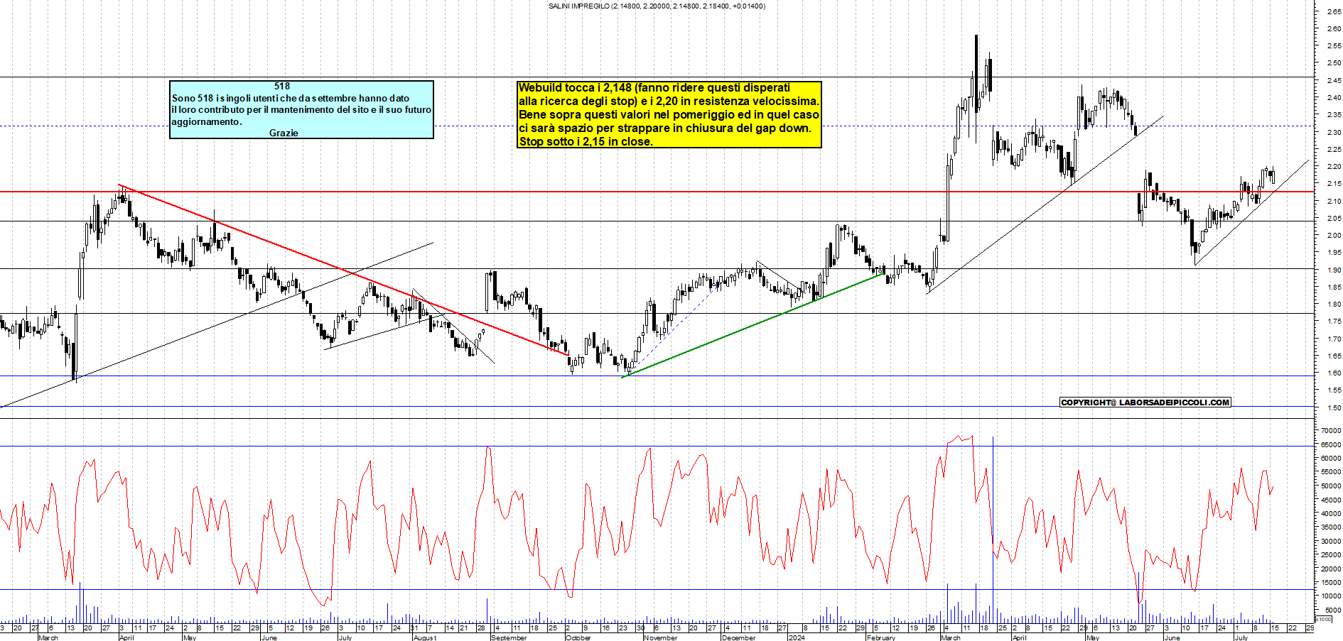Click the 5000 indicator axis label
This screenshot has width=1343, height=641.
click(1333, 610)
